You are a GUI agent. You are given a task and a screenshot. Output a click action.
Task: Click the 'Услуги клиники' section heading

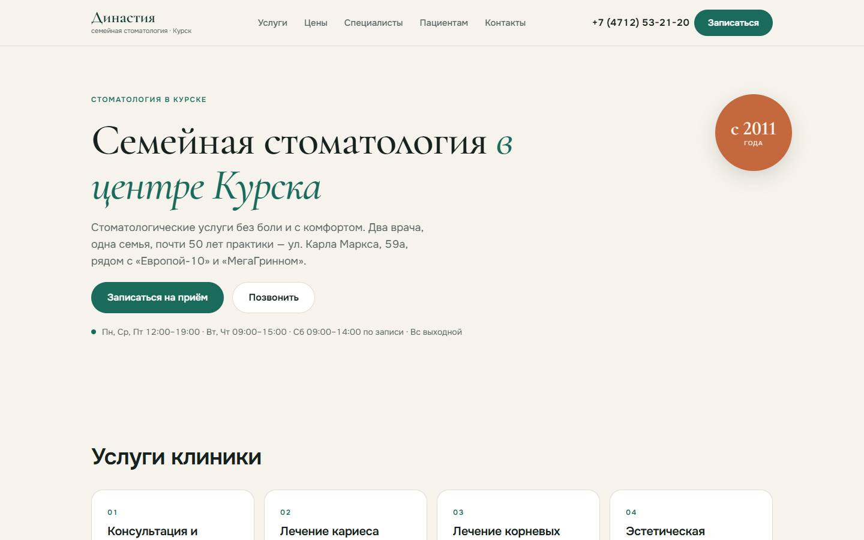[x=176, y=457]
